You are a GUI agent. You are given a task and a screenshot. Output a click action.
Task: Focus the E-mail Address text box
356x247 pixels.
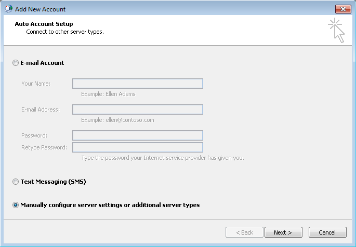coord(138,109)
